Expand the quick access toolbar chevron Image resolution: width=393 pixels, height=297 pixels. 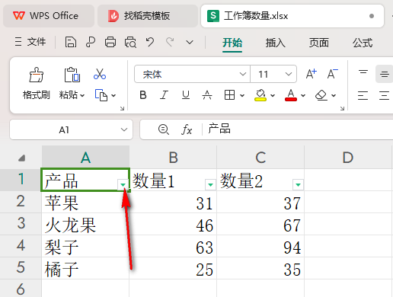pos(190,42)
